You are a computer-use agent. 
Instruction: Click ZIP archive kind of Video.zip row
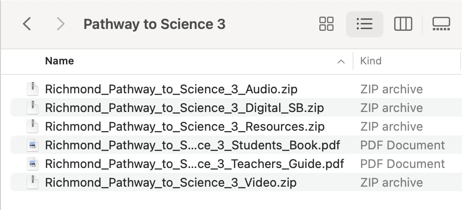391,182
